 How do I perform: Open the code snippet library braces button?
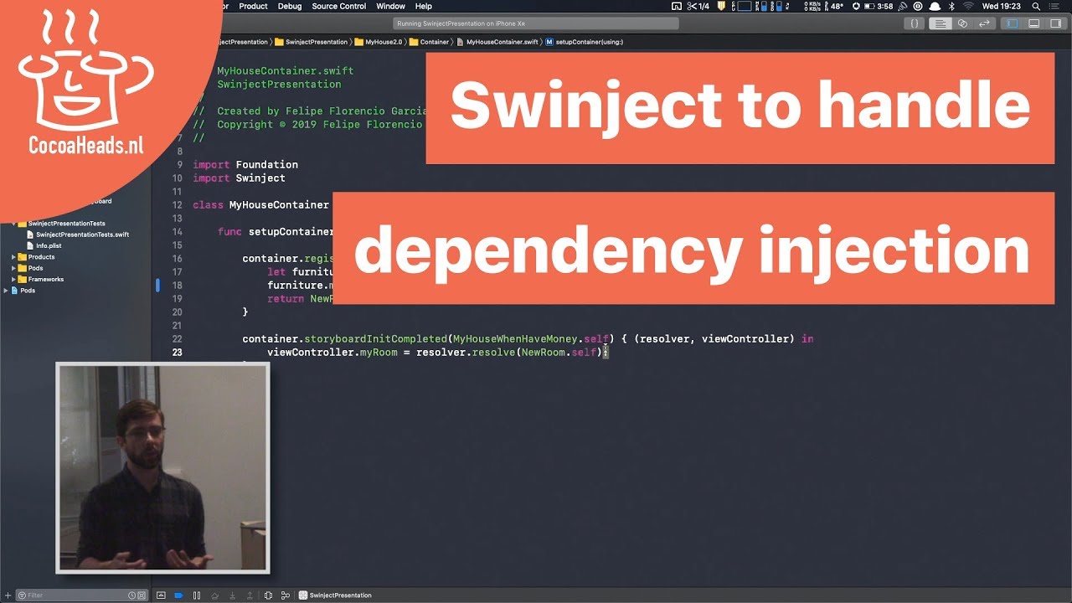click(915, 23)
